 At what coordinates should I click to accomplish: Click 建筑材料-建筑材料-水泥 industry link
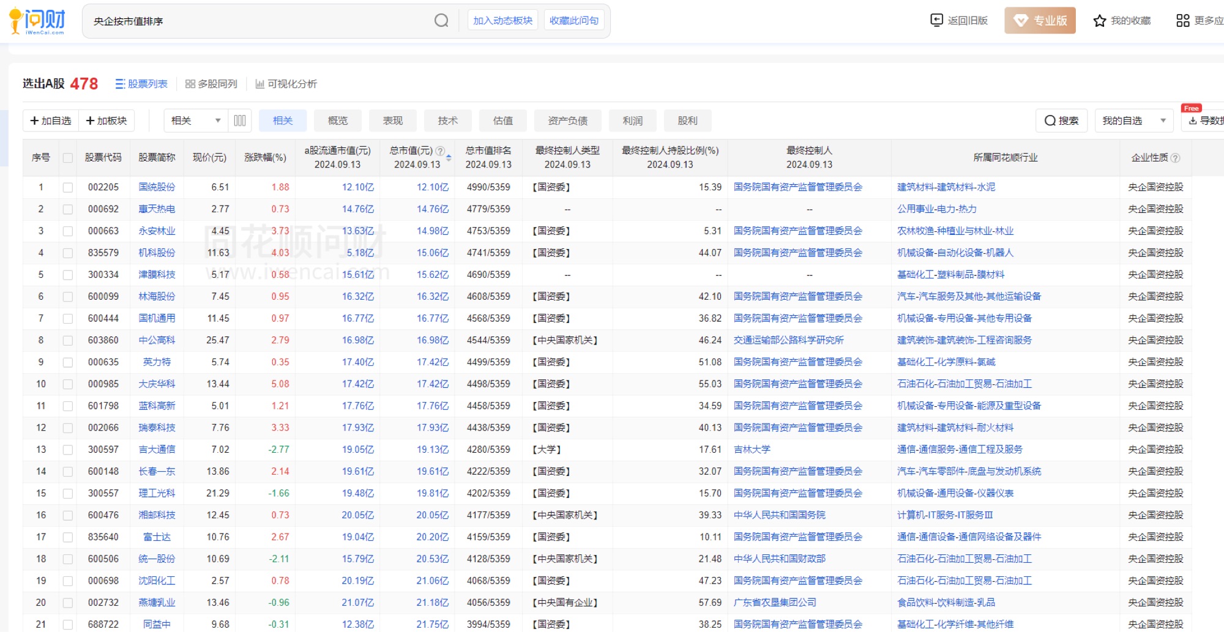coord(946,187)
